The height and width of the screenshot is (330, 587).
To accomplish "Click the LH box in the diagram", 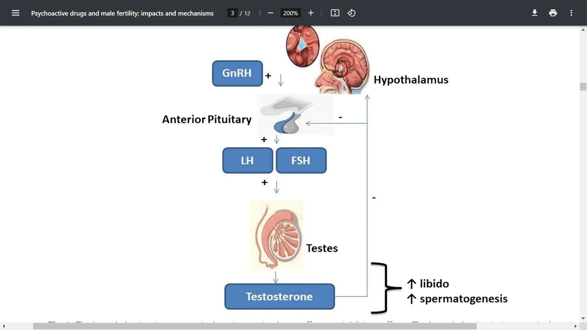I will pyautogui.click(x=248, y=160).
